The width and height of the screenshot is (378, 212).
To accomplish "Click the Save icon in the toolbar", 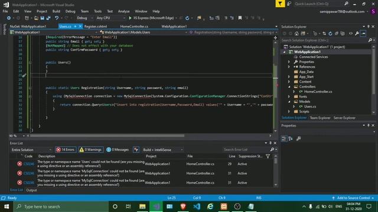I will pos(42,18).
